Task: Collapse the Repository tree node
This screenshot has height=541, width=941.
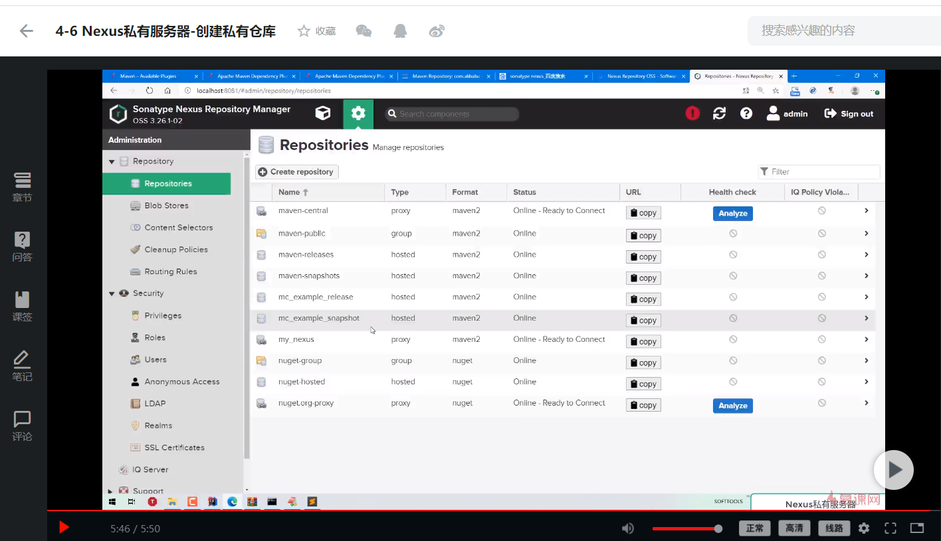Action: 112,161
